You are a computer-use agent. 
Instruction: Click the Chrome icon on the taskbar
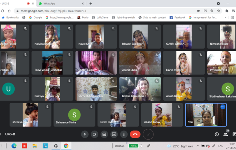click(66, 146)
